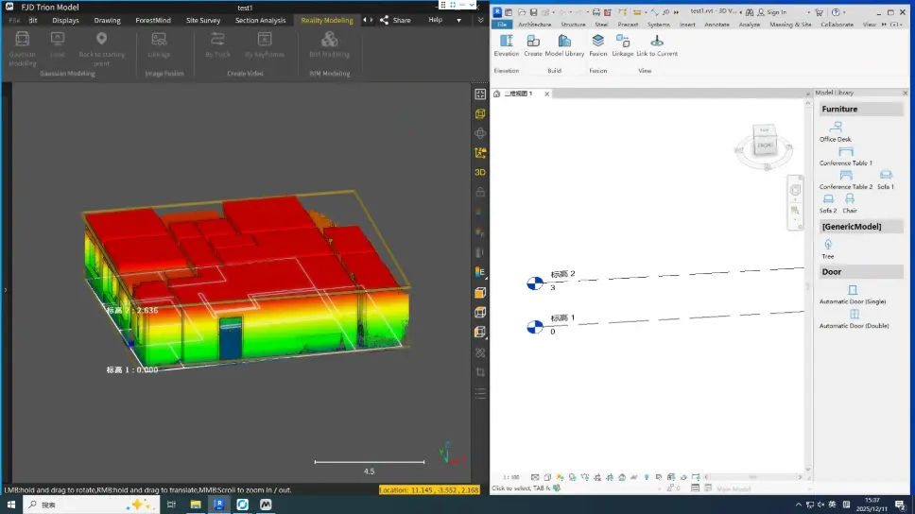Expand the collapsed ribbon double-chevron
This screenshot has height=514, width=915.
click(481, 20)
